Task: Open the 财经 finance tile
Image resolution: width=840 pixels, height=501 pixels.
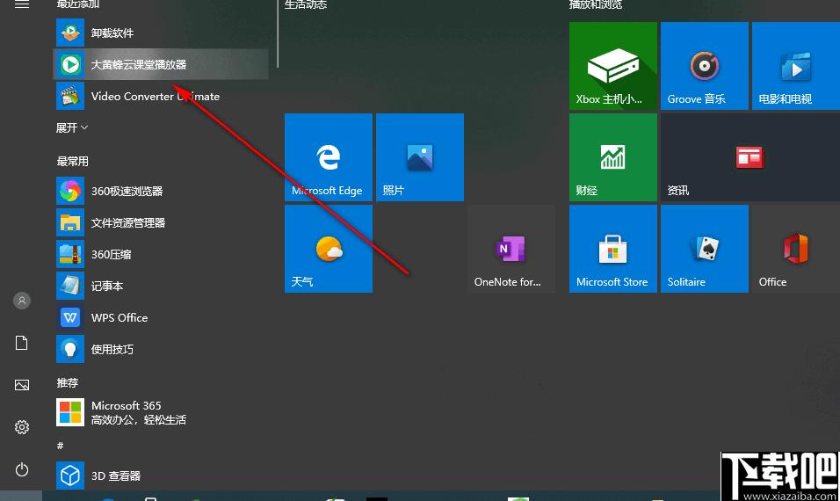Action: (612, 157)
